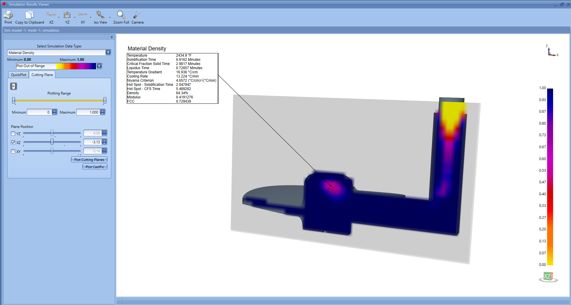
Task: Click the pin icon on side panel
Action: [x=112, y=37]
